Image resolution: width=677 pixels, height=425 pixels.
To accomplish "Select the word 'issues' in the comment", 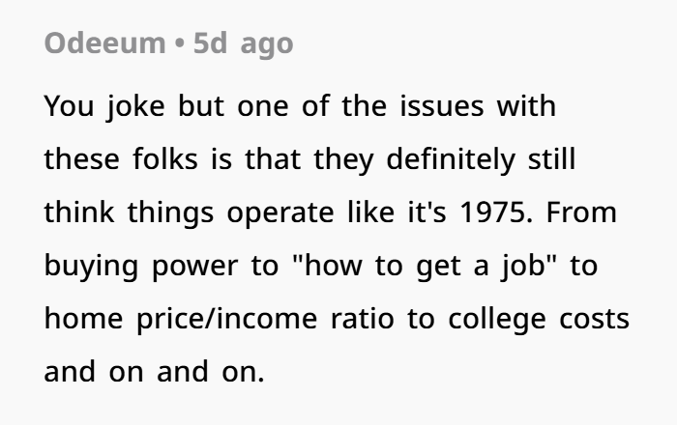I will pyautogui.click(x=441, y=106).
